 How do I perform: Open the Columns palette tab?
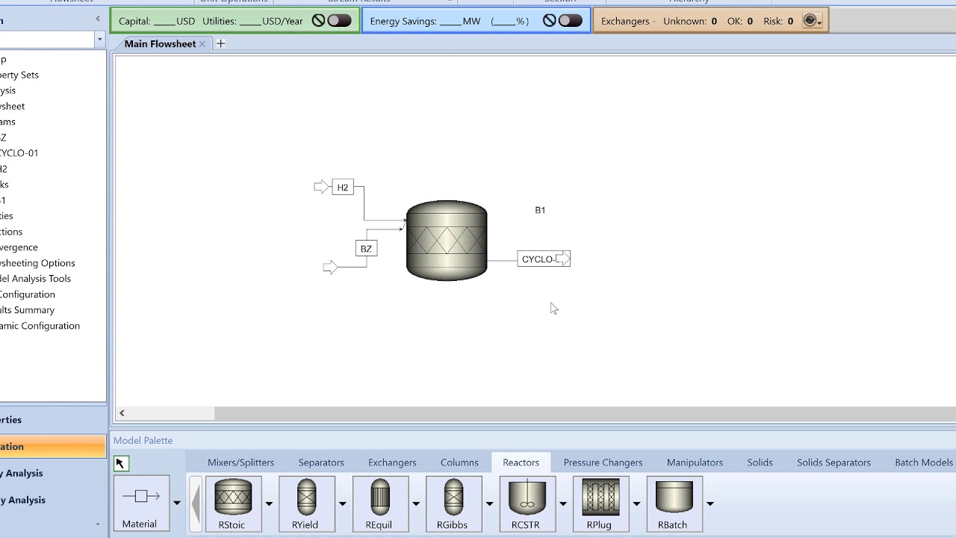point(459,463)
